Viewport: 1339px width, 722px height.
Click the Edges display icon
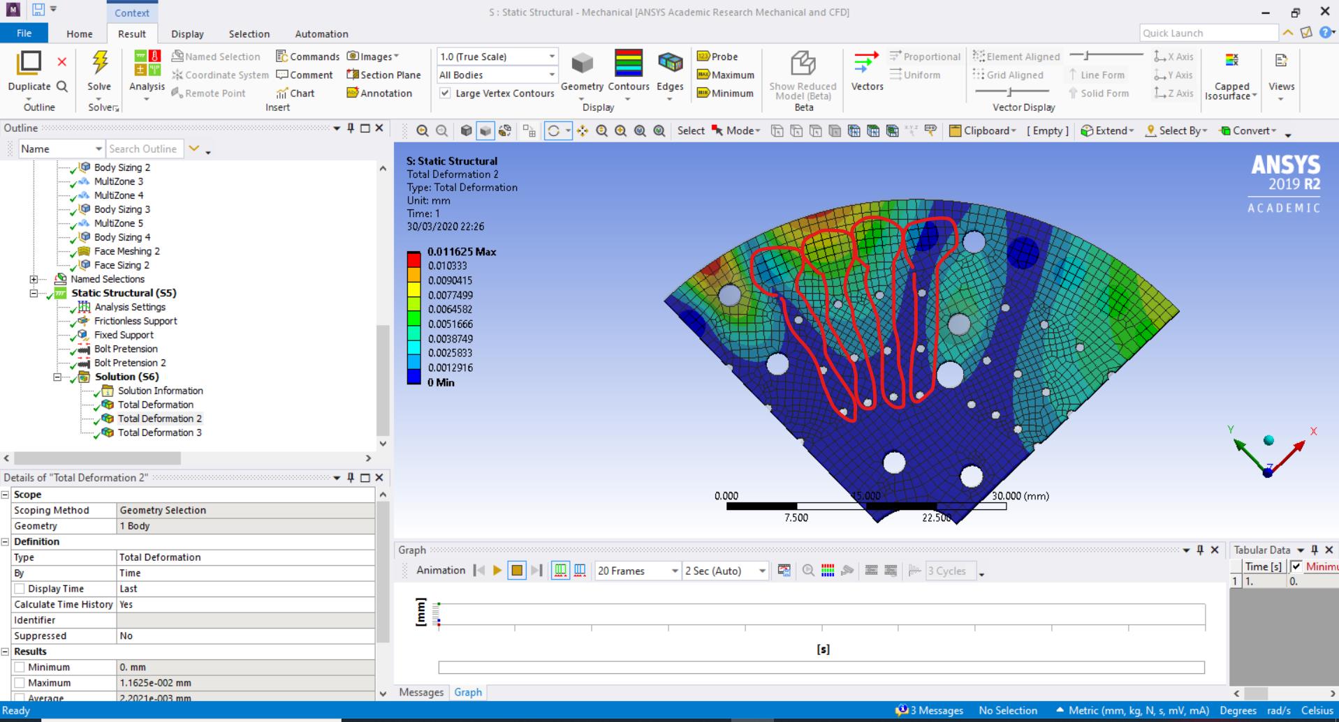click(x=670, y=63)
